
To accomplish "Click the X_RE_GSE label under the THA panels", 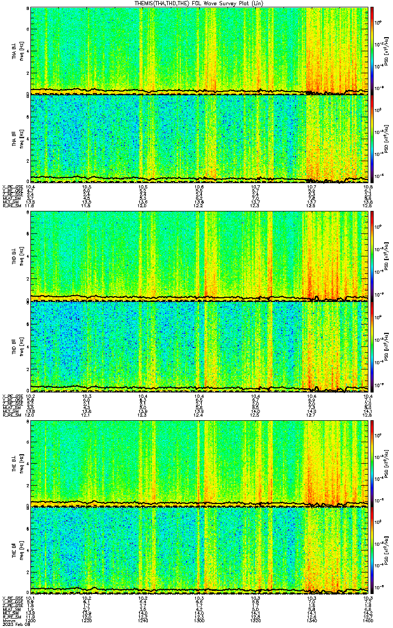I will pyautogui.click(x=11, y=186).
